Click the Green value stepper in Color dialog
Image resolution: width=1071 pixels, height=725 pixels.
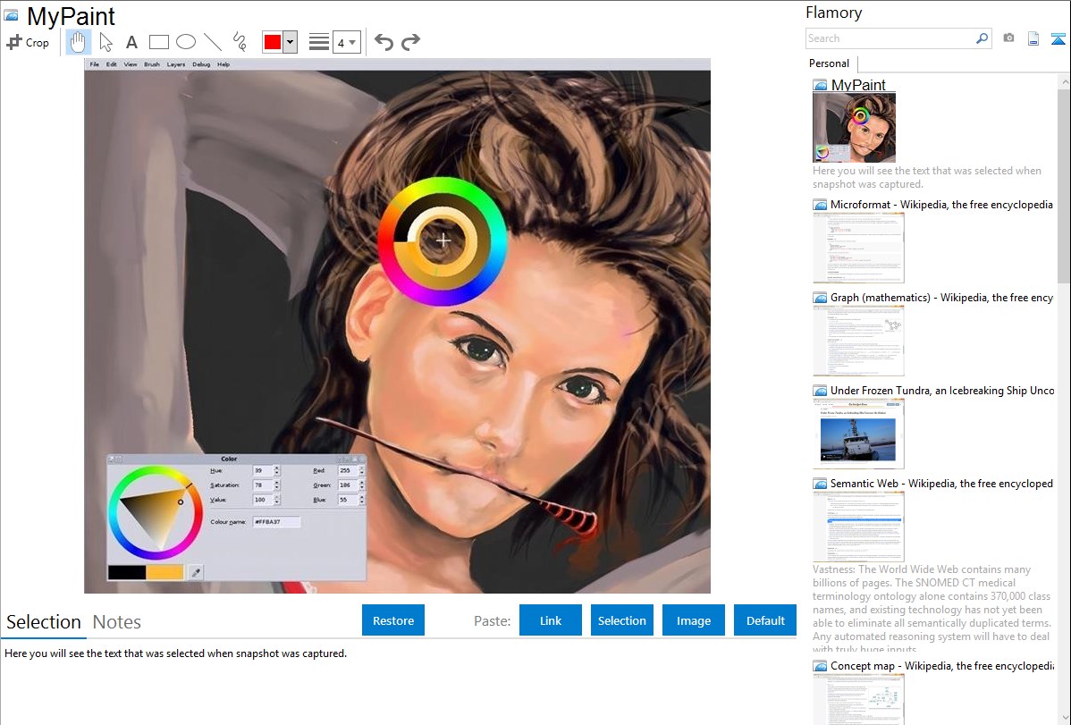click(x=361, y=485)
